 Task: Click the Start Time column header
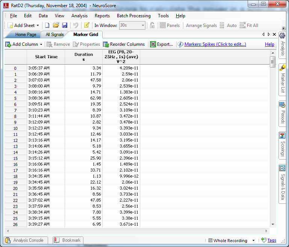click(46, 57)
